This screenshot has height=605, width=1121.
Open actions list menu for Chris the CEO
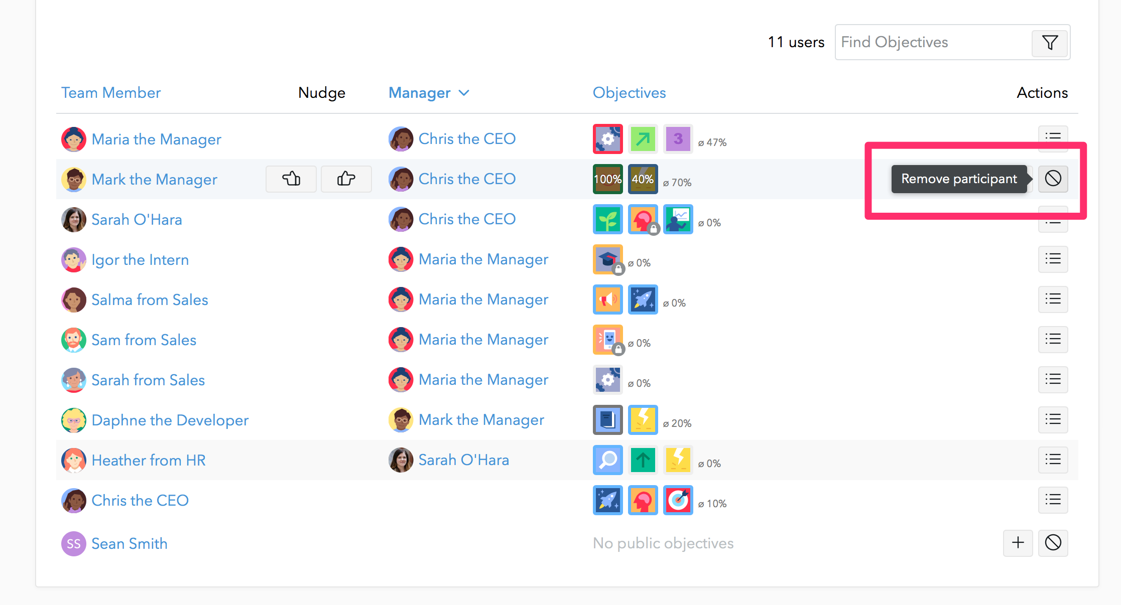click(x=1053, y=500)
